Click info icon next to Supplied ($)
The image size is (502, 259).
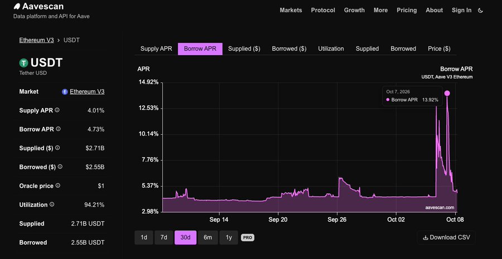coord(57,148)
